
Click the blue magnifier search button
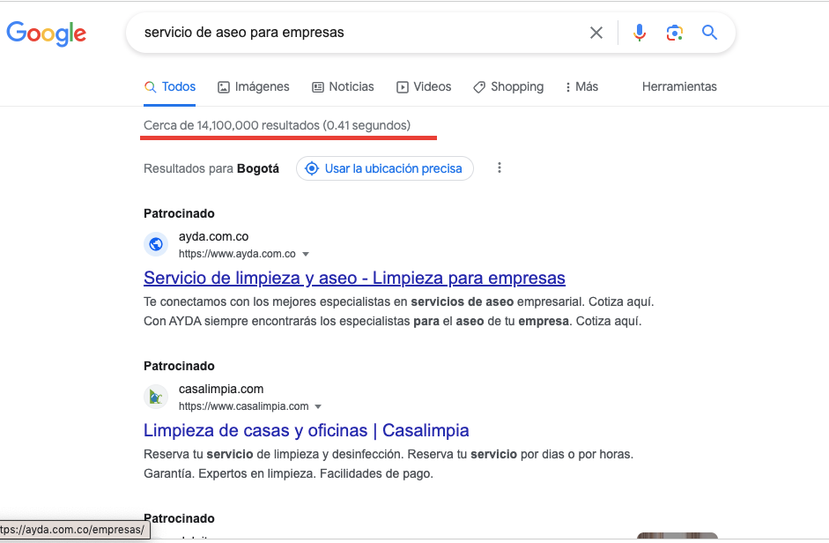coord(709,33)
